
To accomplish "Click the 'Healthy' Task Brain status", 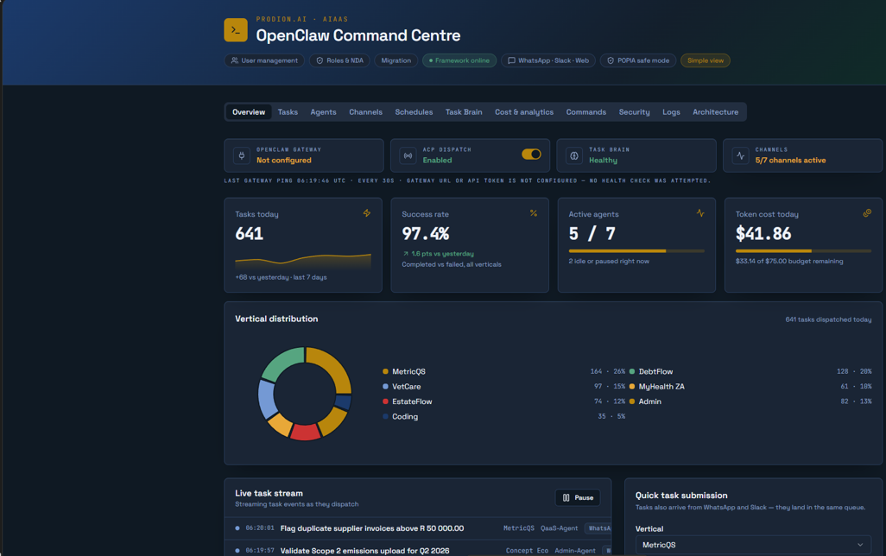I will click(x=603, y=161).
